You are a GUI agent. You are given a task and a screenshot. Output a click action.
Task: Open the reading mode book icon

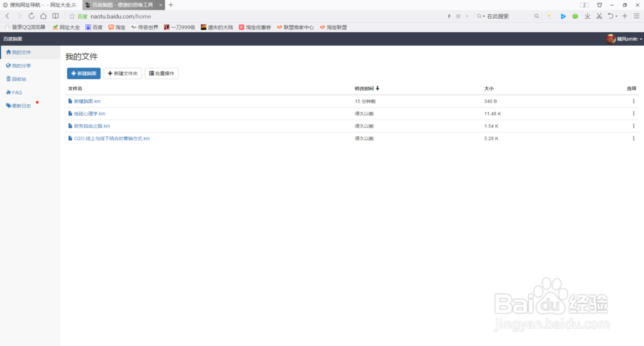55,16
